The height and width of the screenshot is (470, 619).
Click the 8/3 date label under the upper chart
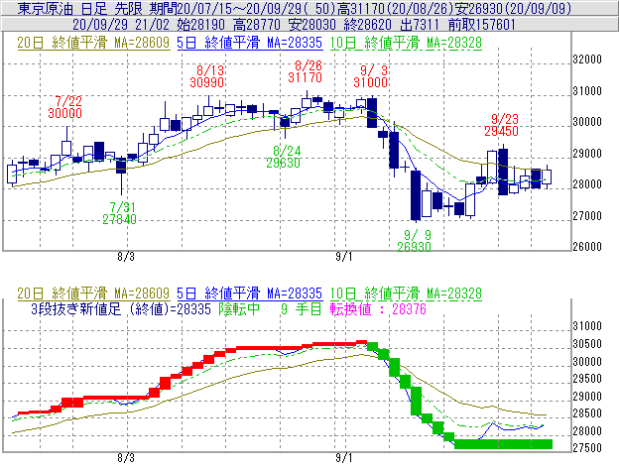click(126, 257)
